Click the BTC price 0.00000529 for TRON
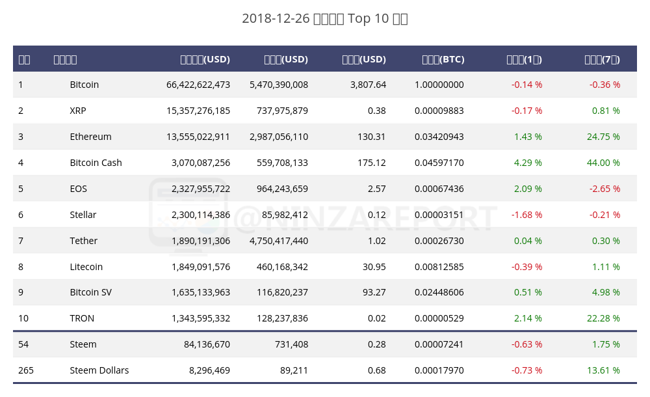The height and width of the screenshot is (397, 650). tap(439, 318)
